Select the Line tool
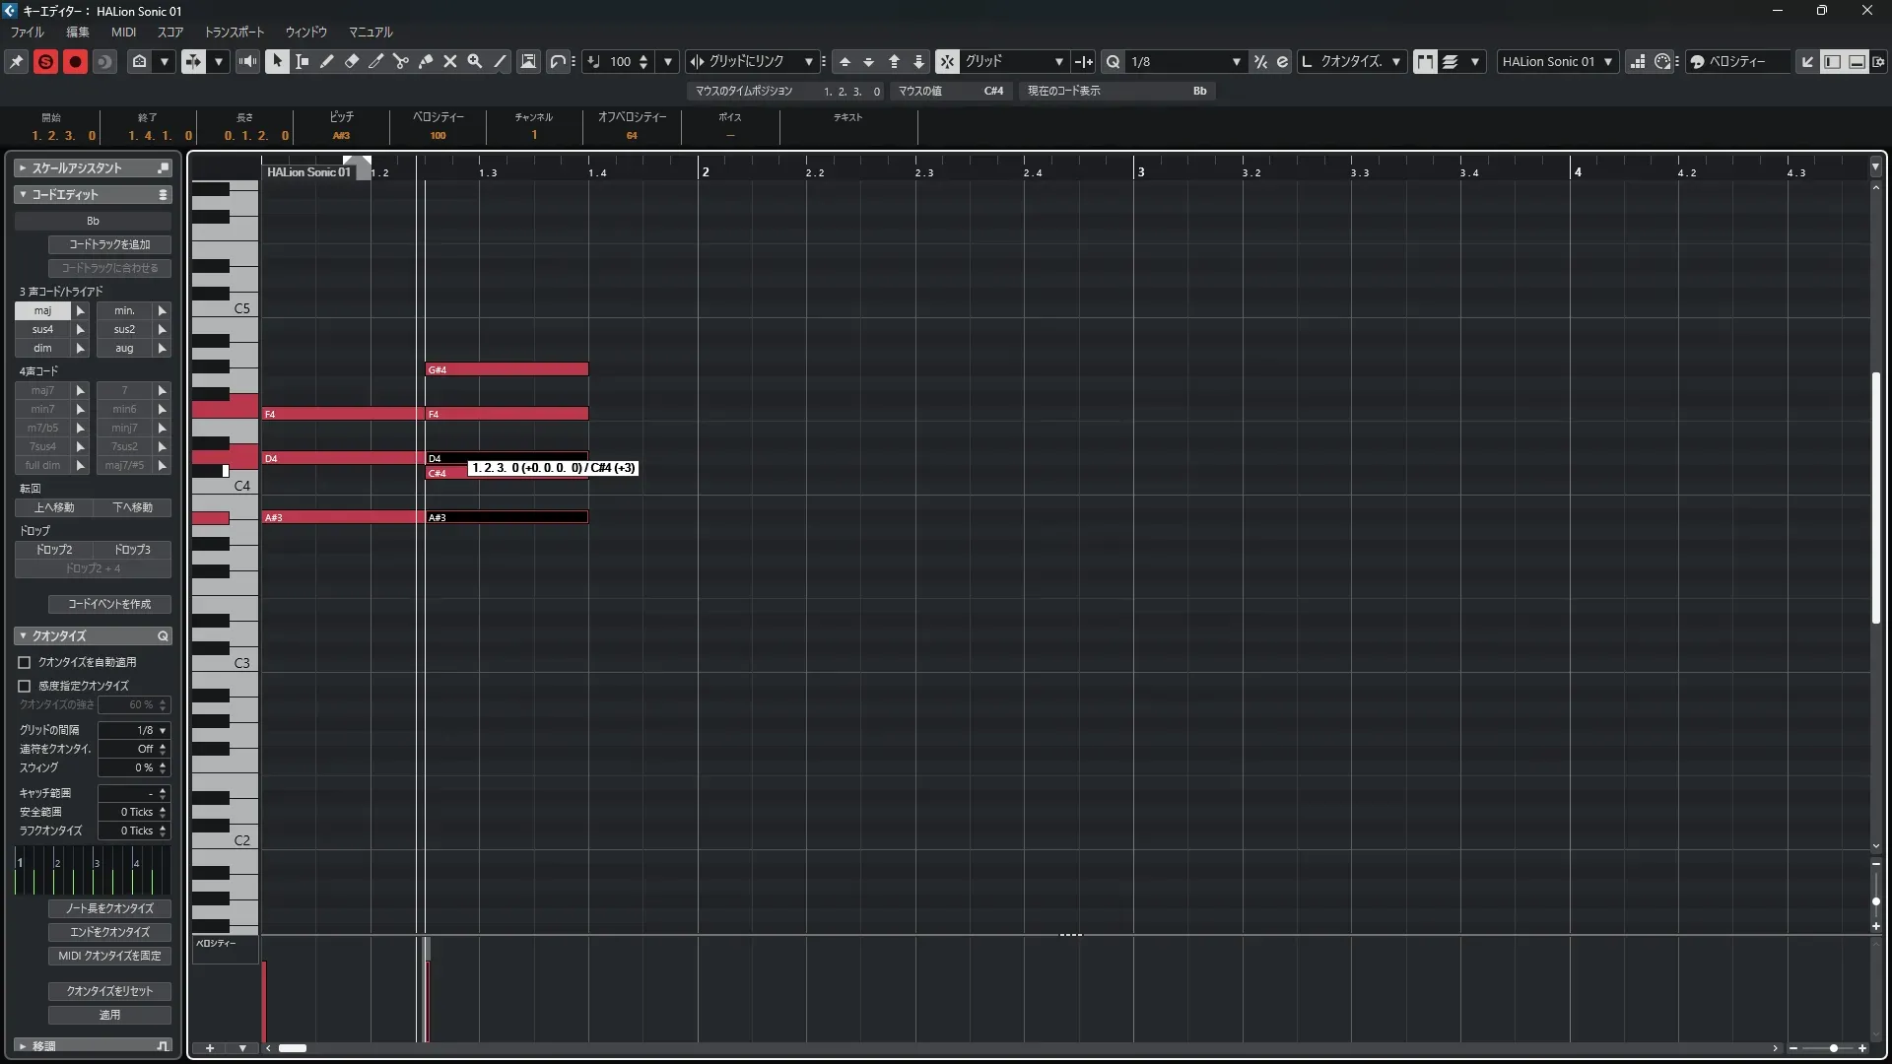The height and width of the screenshot is (1064, 1892). coord(500,61)
